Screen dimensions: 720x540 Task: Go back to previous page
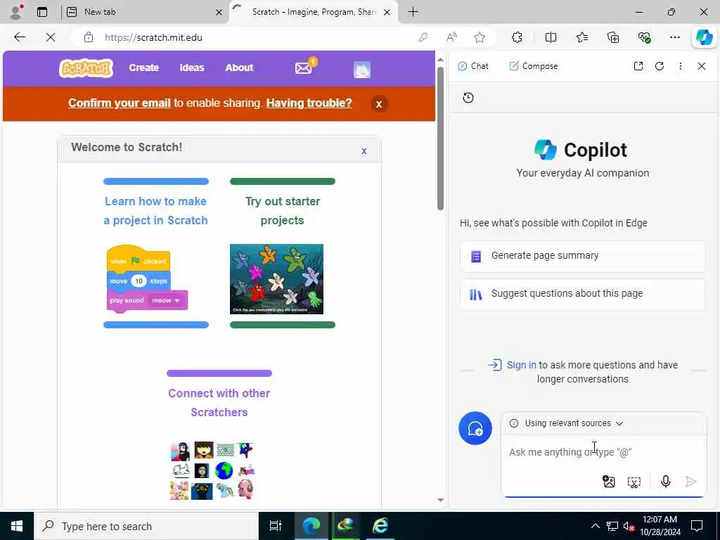pyautogui.click(x=20, y=37)
